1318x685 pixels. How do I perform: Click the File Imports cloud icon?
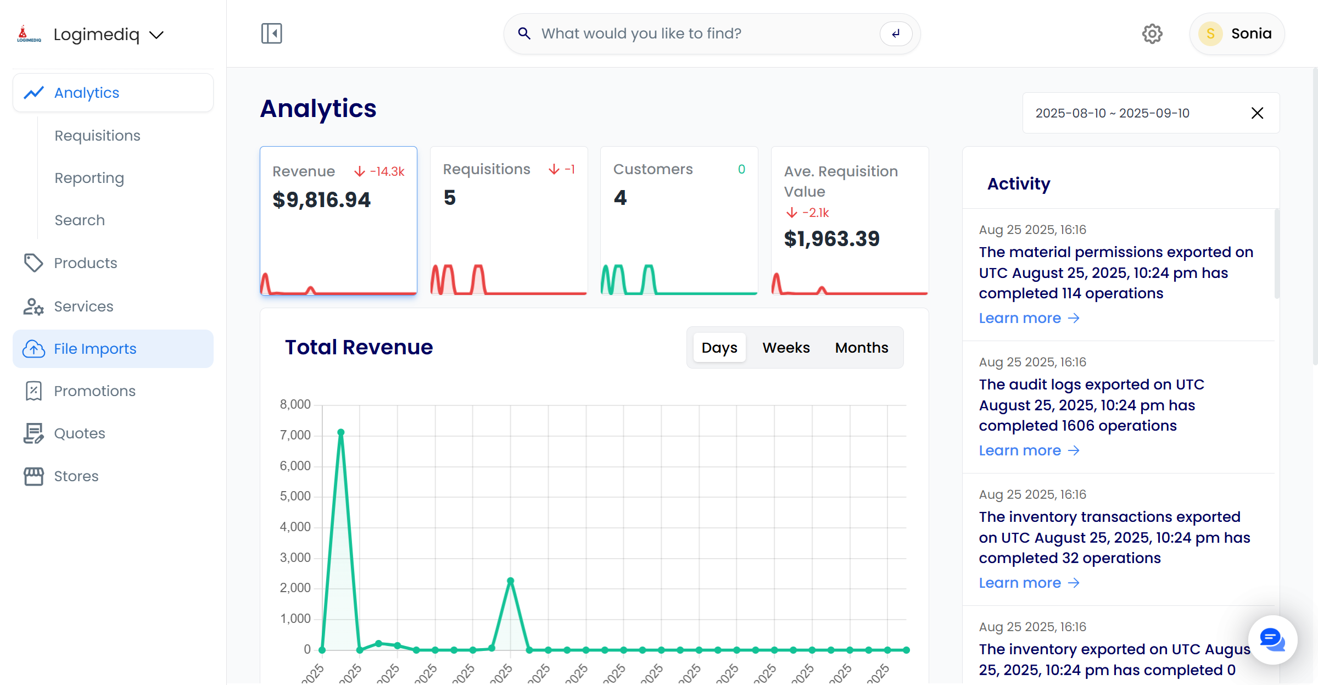(33, 349)
